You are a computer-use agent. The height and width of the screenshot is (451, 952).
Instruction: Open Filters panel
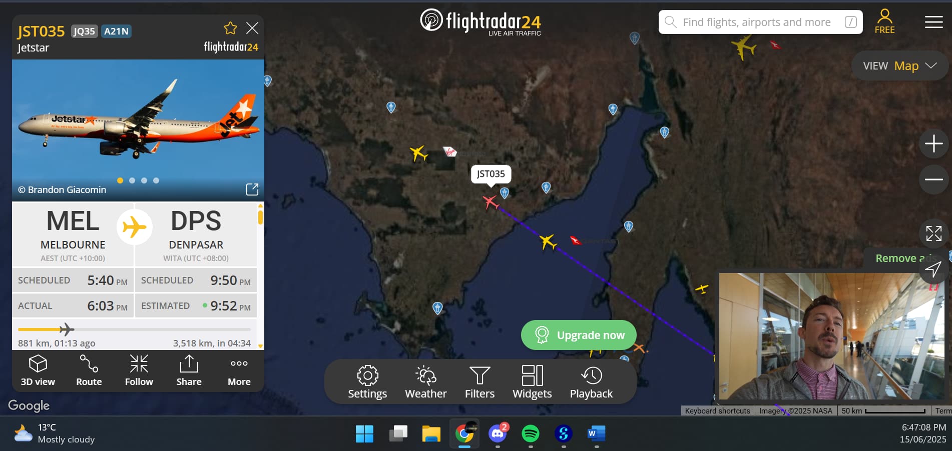(480, 382)
